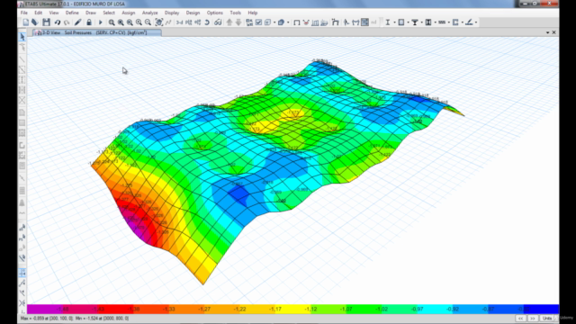Image resolution: width=576 pixels, height=324 pixels.
Task: Click the back arrows status bar button
Action: coord(520,318)
